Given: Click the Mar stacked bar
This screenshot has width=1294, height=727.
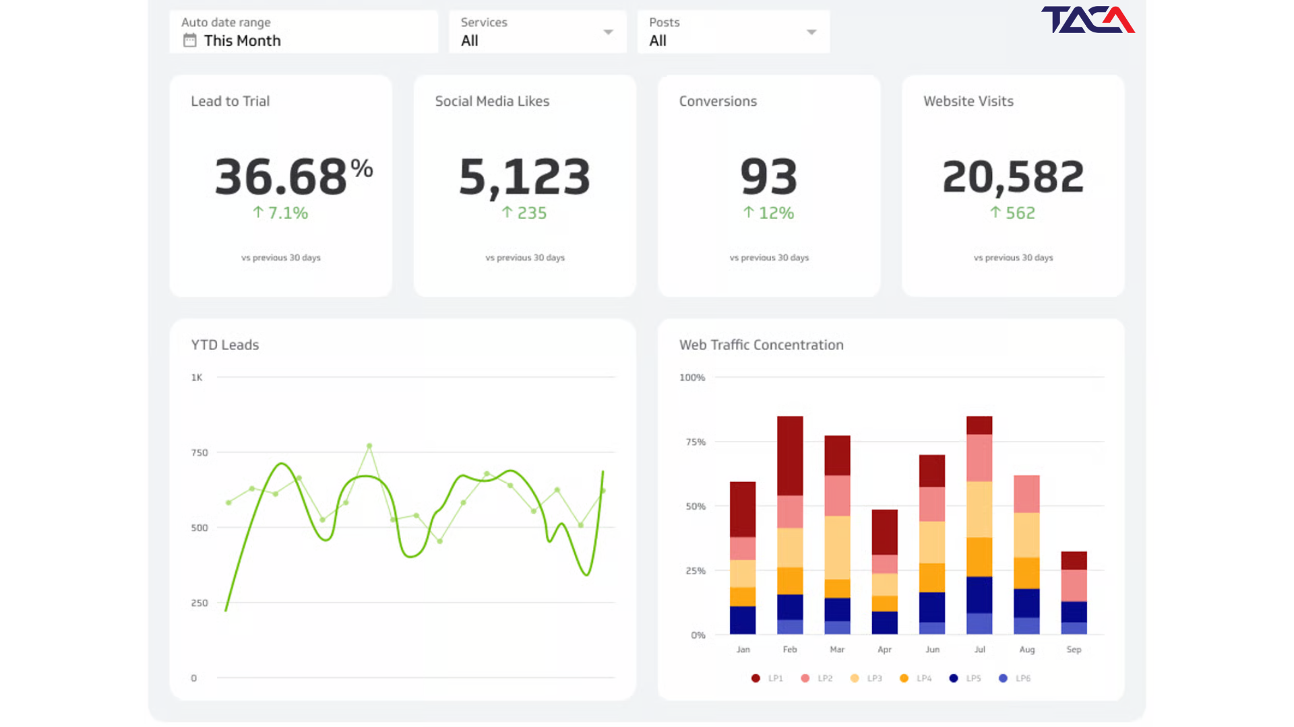Looking at the screenshot, I should click(x=837, y=535).
